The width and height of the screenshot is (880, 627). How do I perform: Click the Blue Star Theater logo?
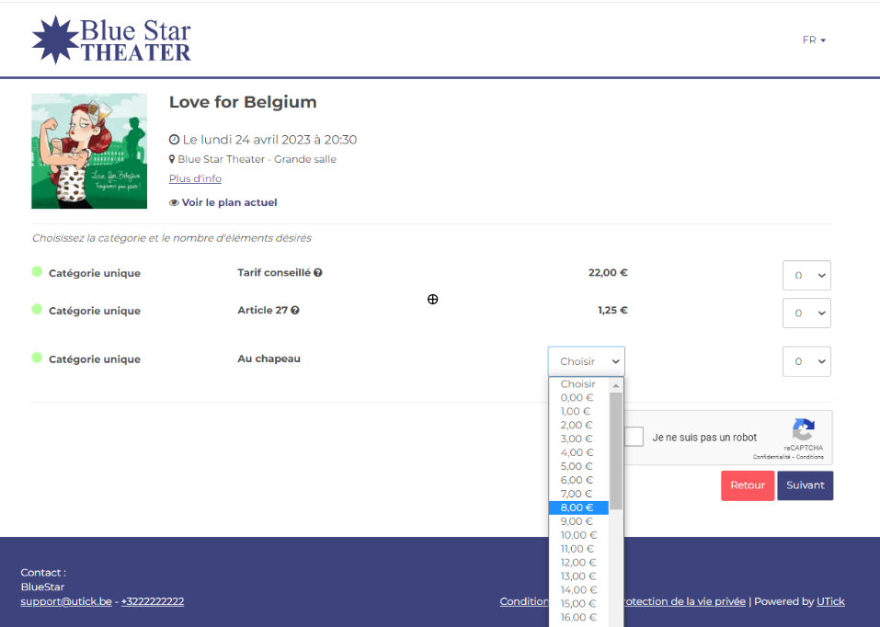[x=111, y=40]
